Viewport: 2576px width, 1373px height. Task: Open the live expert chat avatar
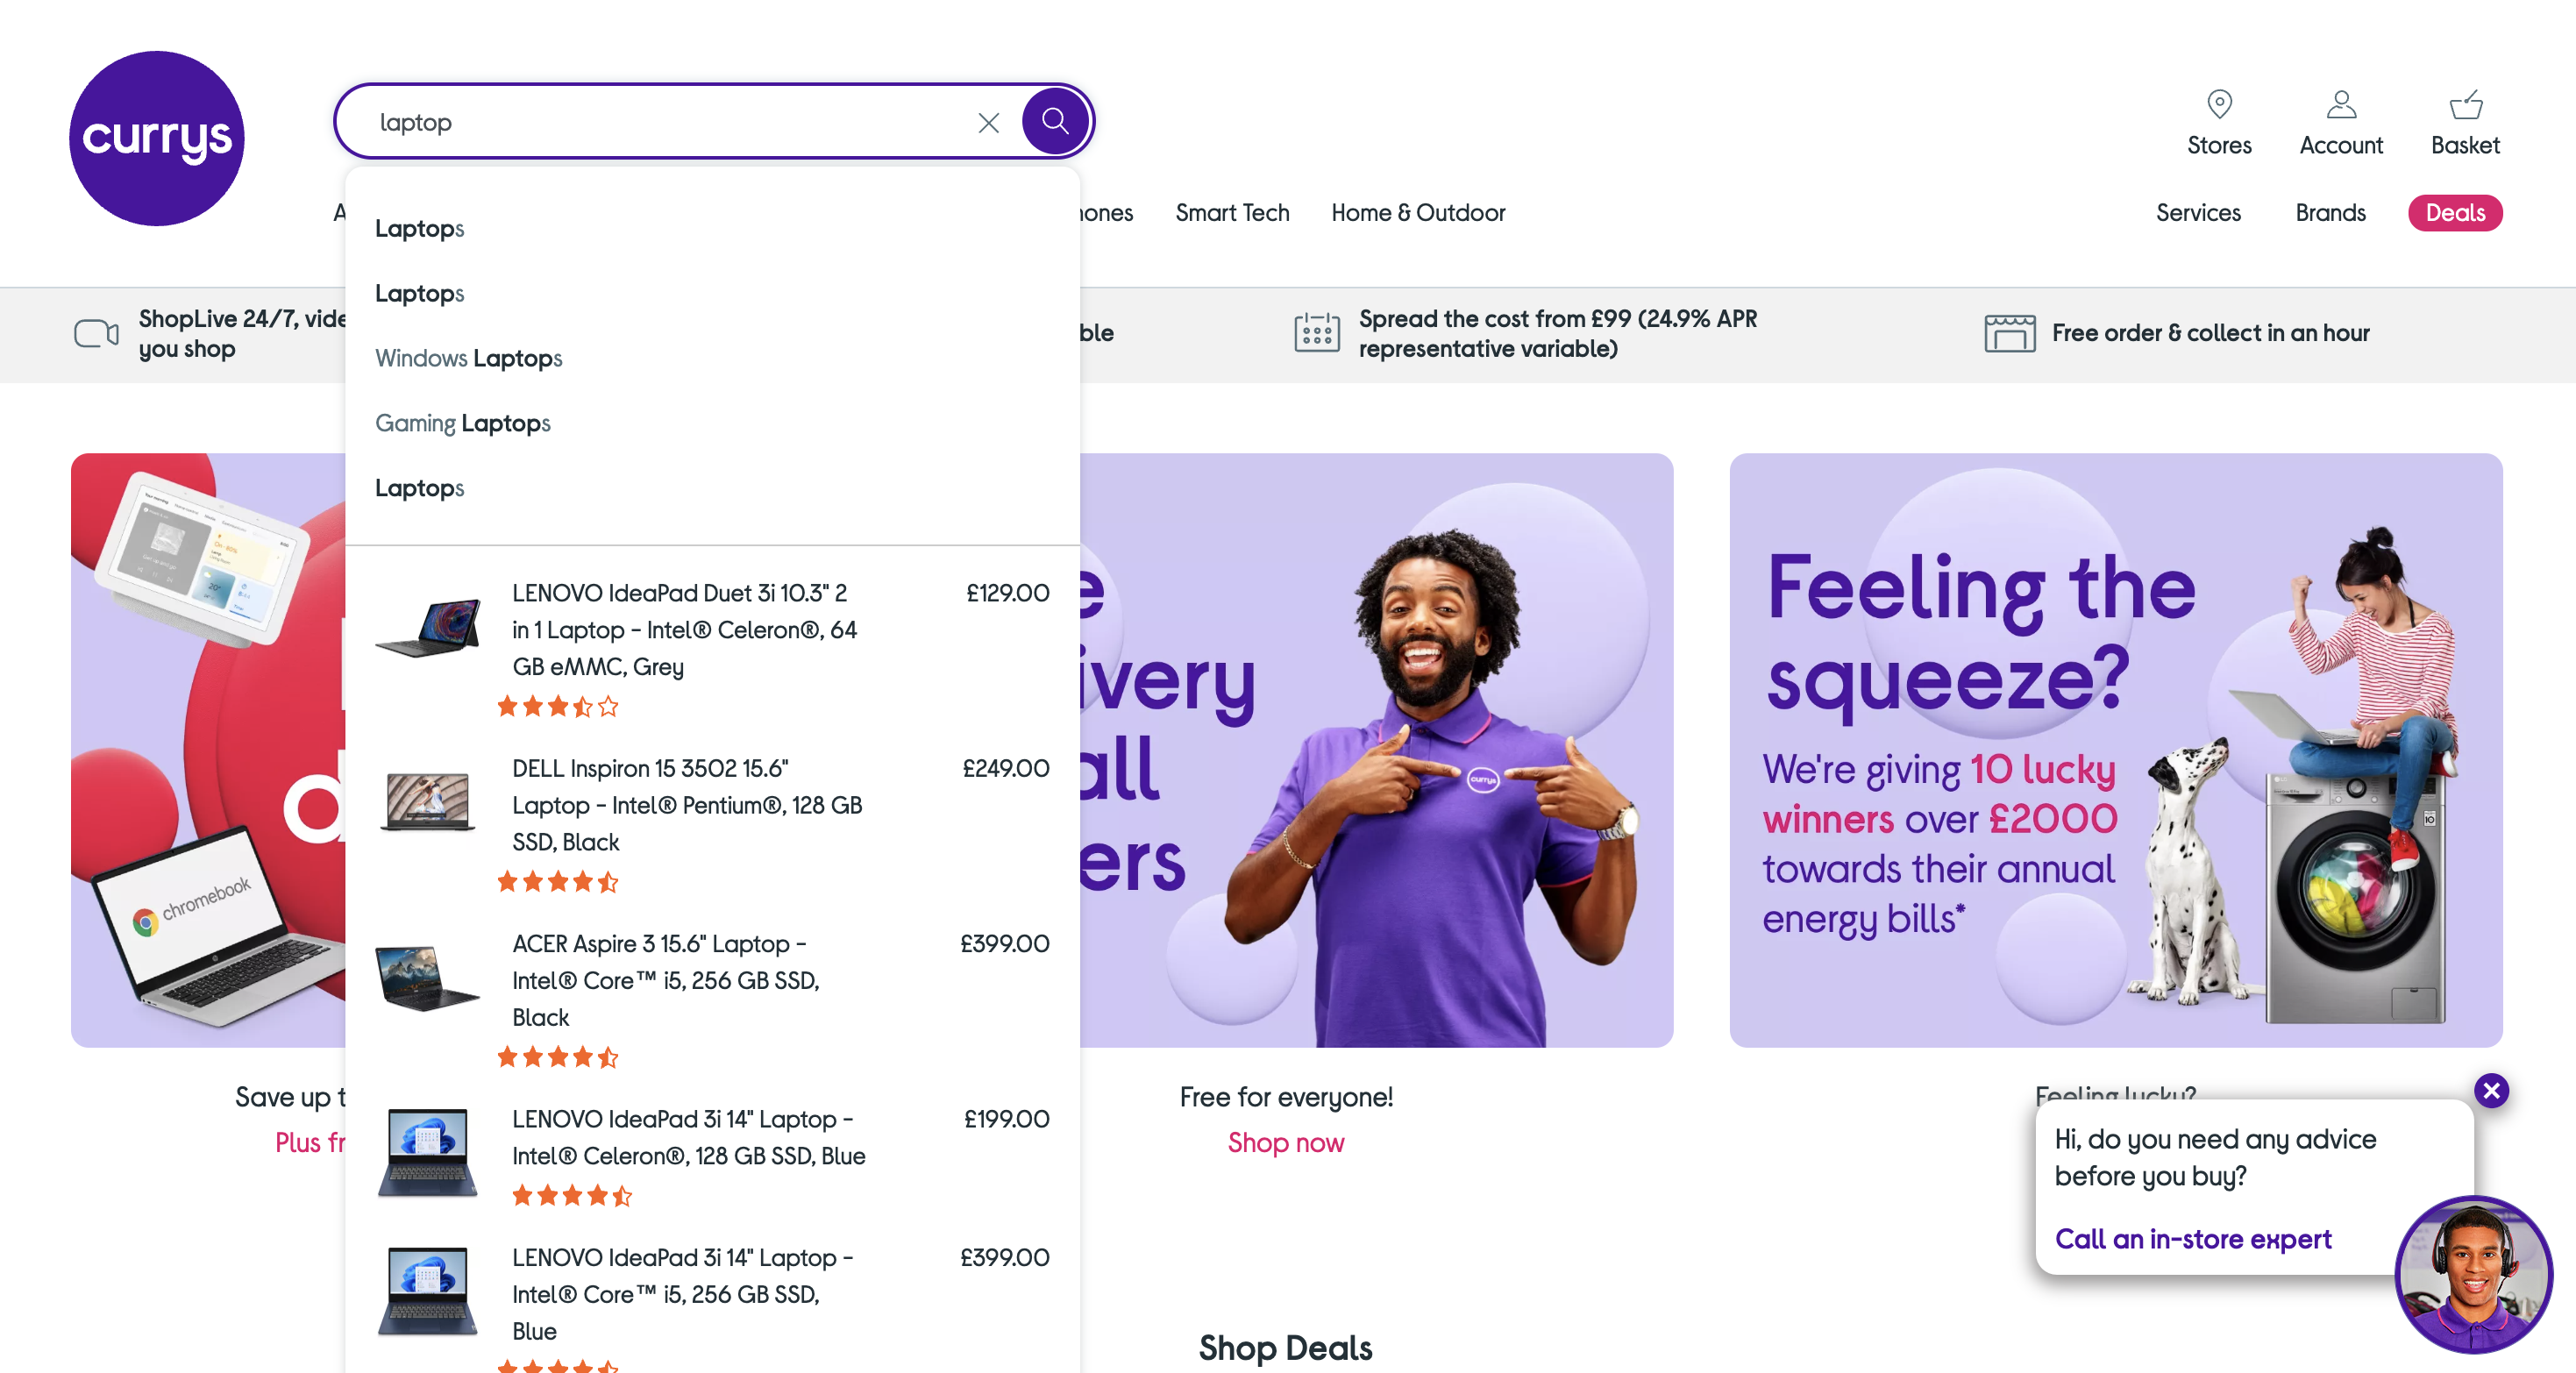(2473, 1275)
